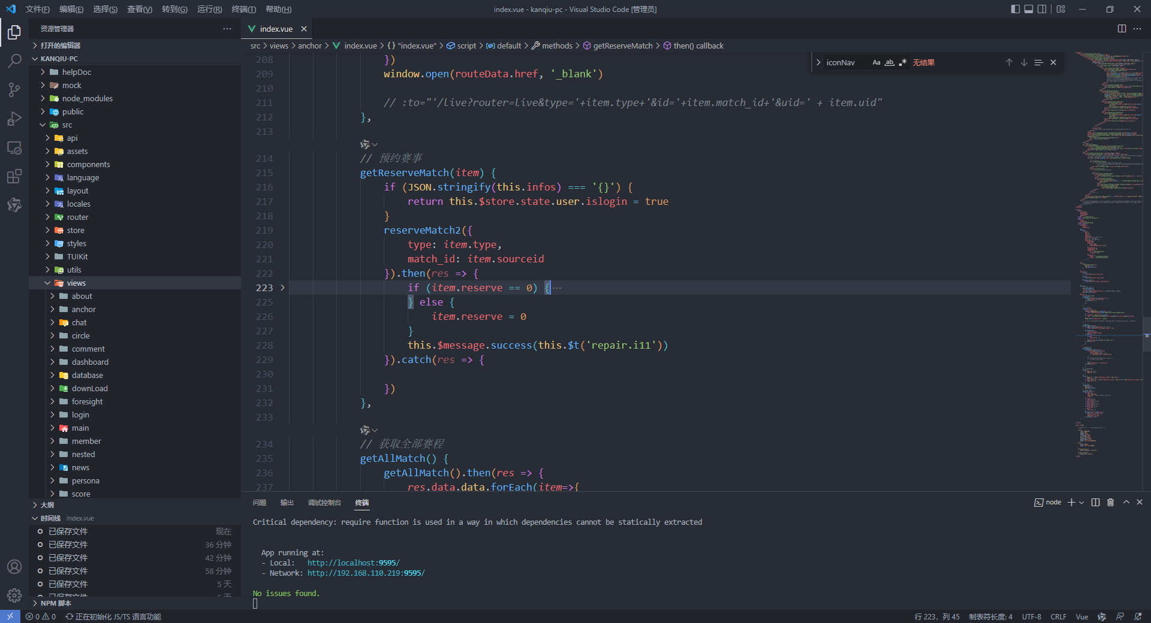Open the Search view in activity bar
This screenshot has height=623, width=1151.
click(x=14, y=61)
